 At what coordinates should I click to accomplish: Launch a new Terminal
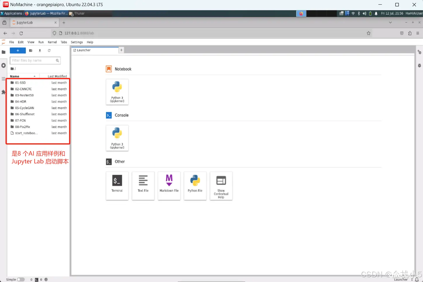click(117, 186)
